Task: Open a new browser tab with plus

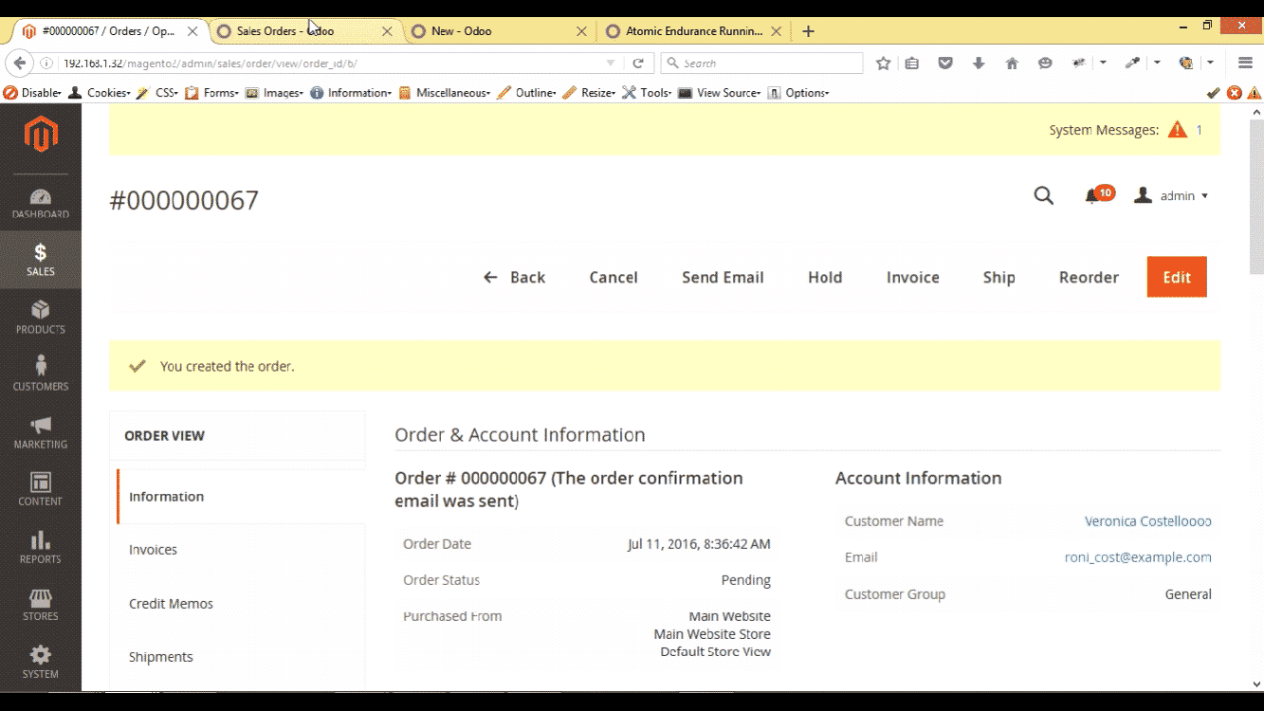Action: (x=808, y=31)
